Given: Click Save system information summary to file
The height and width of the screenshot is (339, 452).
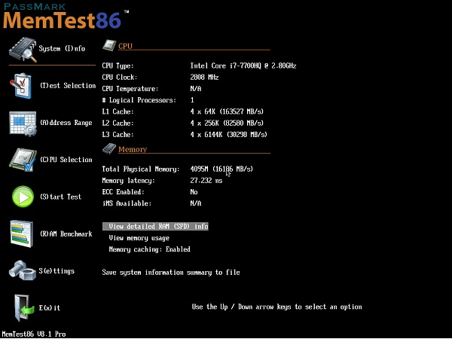Looking at the screenshot, I should click(x=171, y=273).
